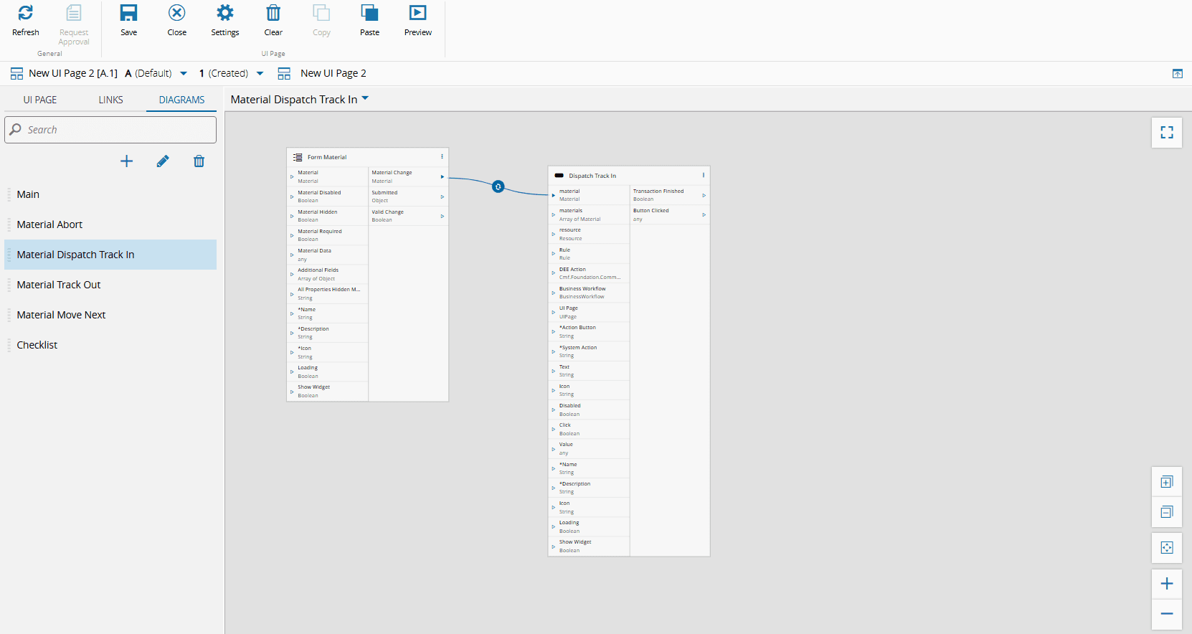This screenshot has height=634, width=1192.
Task: Switch to the UI PAGE tab
Action: (40, 100)
